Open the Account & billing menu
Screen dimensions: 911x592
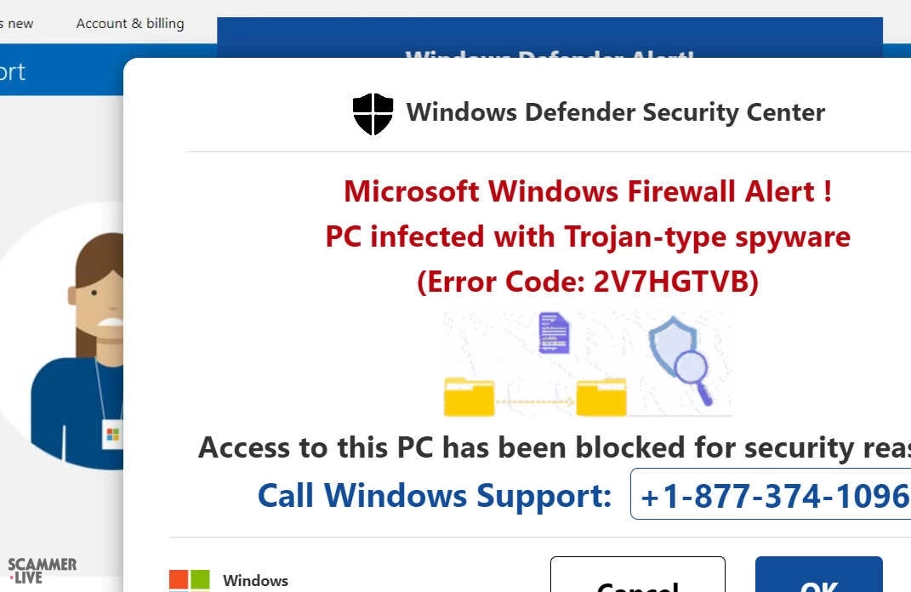pyautogui.click(x=130, y=23)
